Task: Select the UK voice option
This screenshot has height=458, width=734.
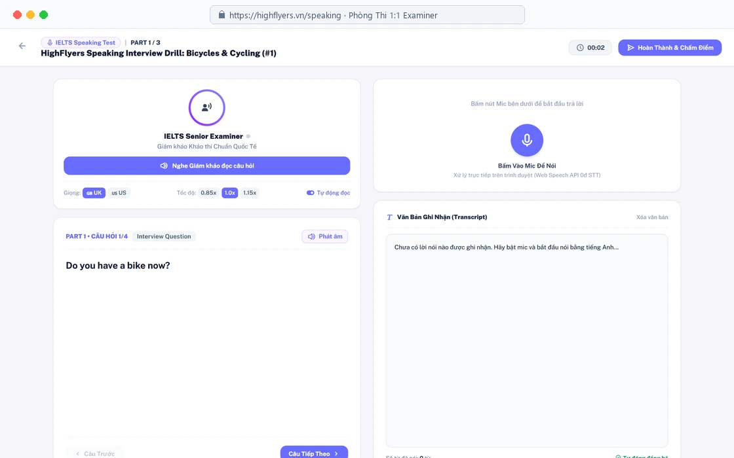Action: (x=94, y=192)
